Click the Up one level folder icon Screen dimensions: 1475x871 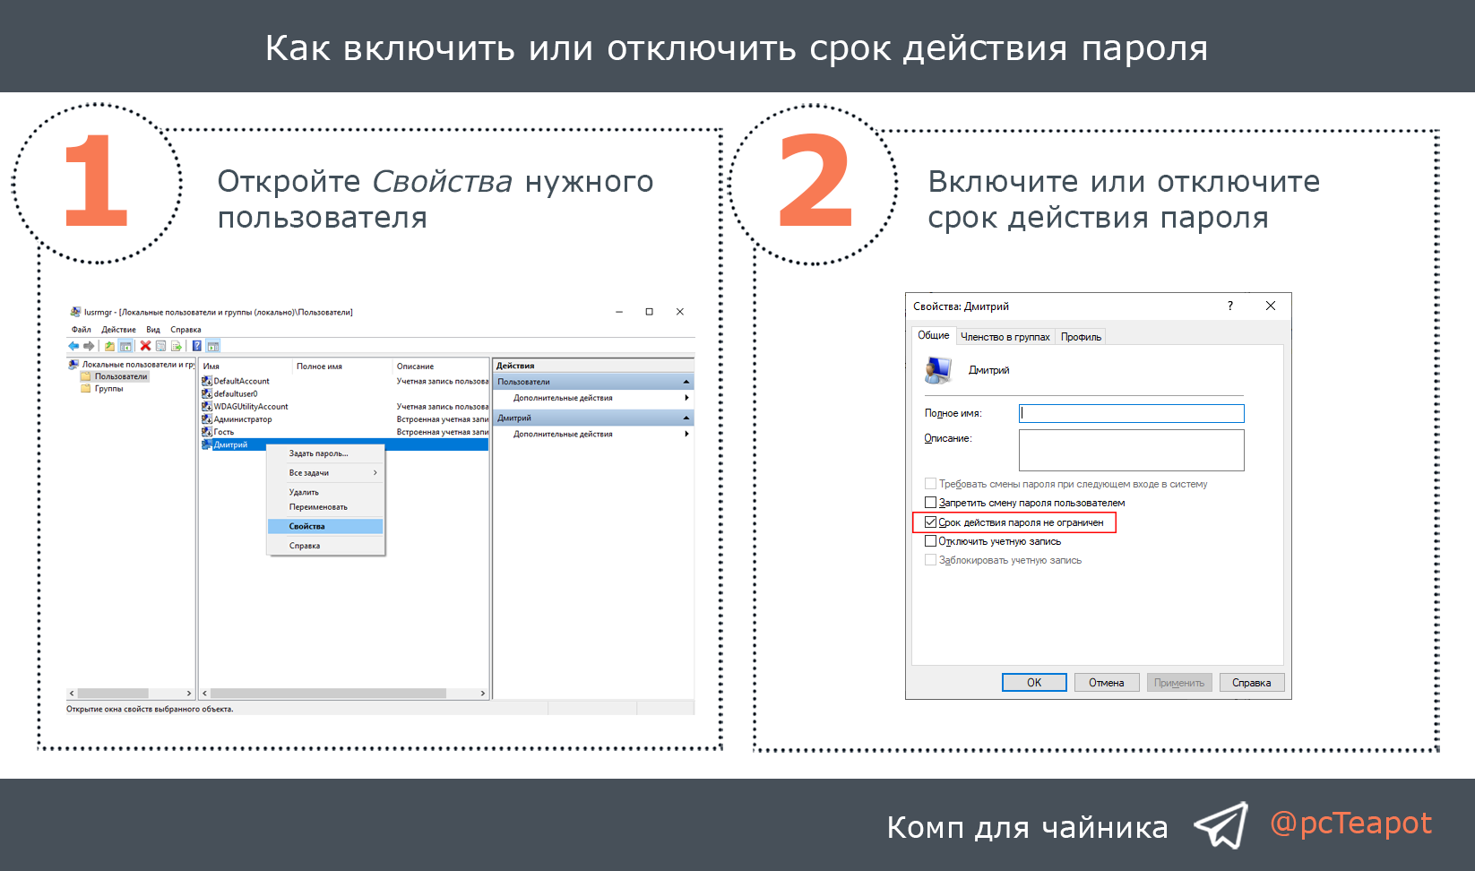click(x=109, y=346)
